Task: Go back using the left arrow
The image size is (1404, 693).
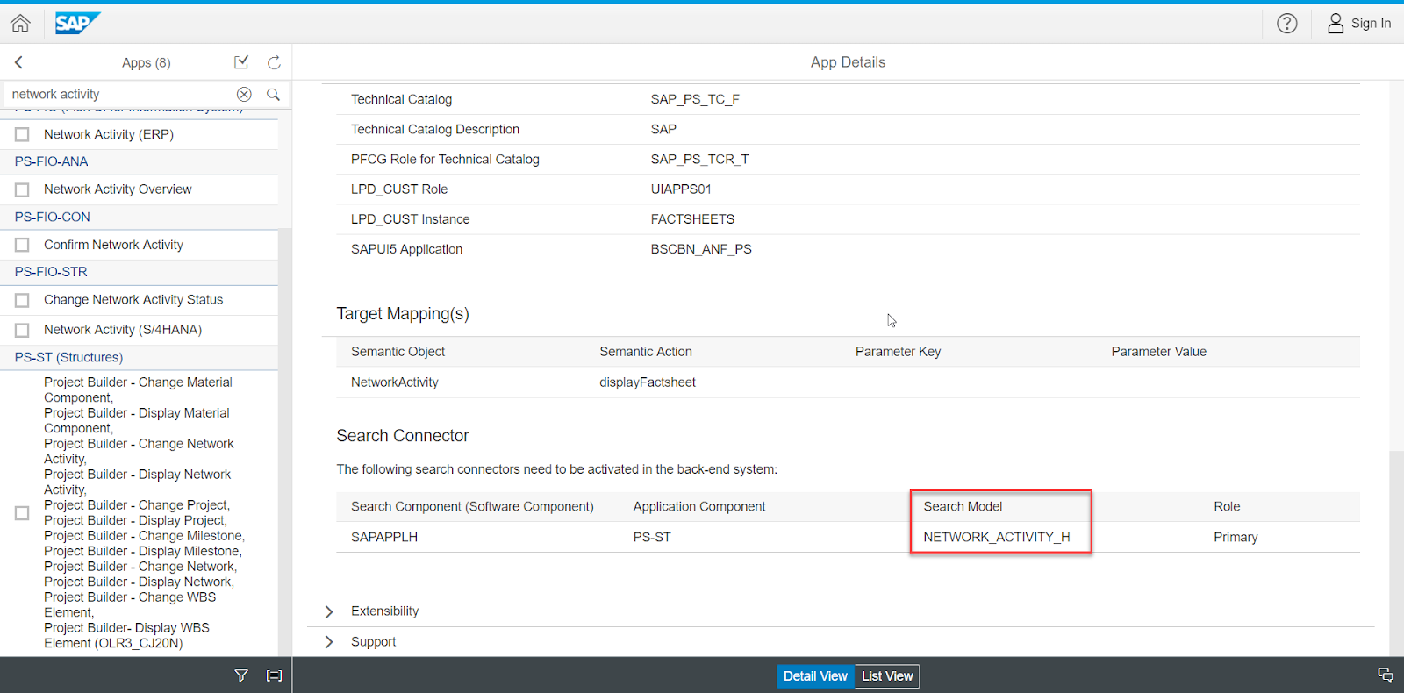Action: [x=18, y=62]
